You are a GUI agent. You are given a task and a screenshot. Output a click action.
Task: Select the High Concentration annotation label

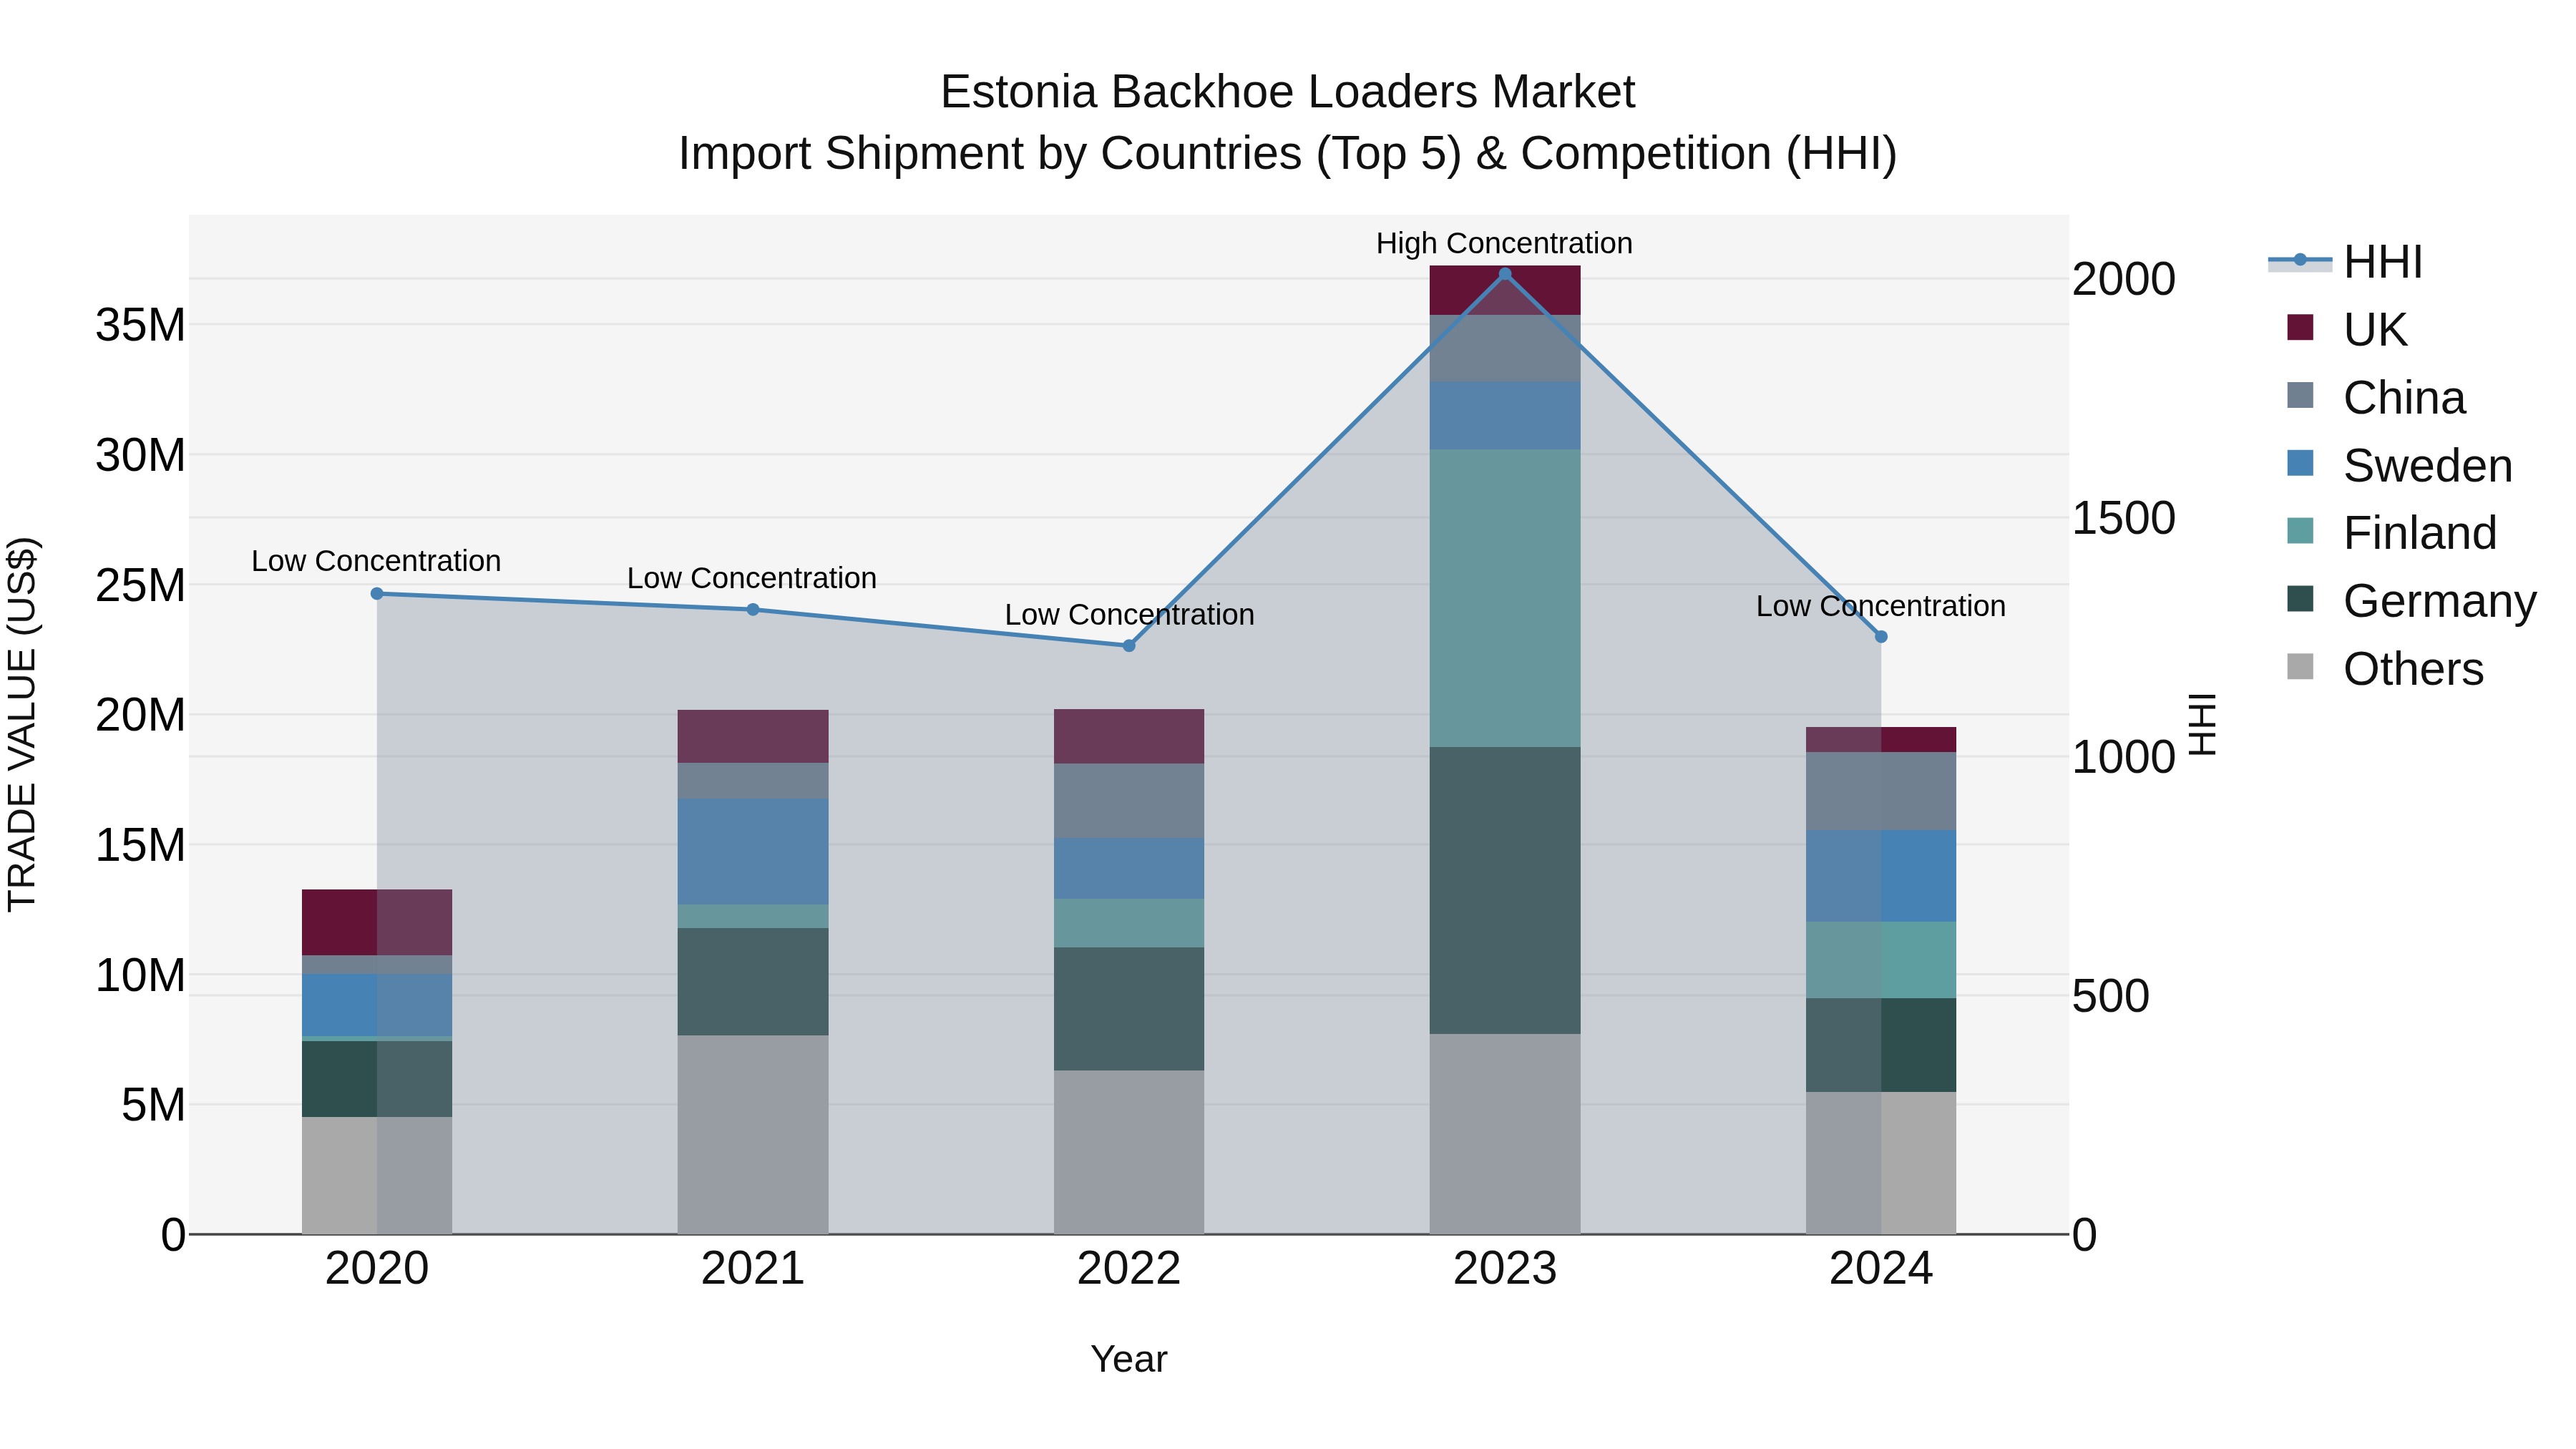click(x=1504, y=243)
